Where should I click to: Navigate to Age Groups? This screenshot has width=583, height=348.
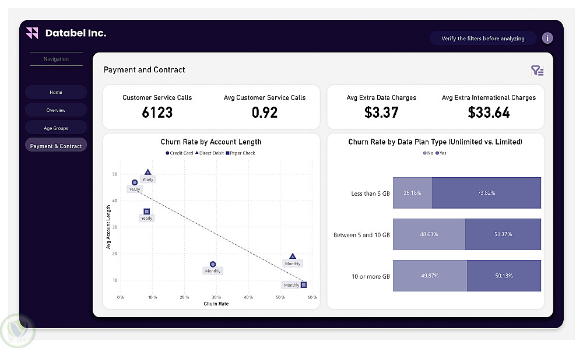56,128
